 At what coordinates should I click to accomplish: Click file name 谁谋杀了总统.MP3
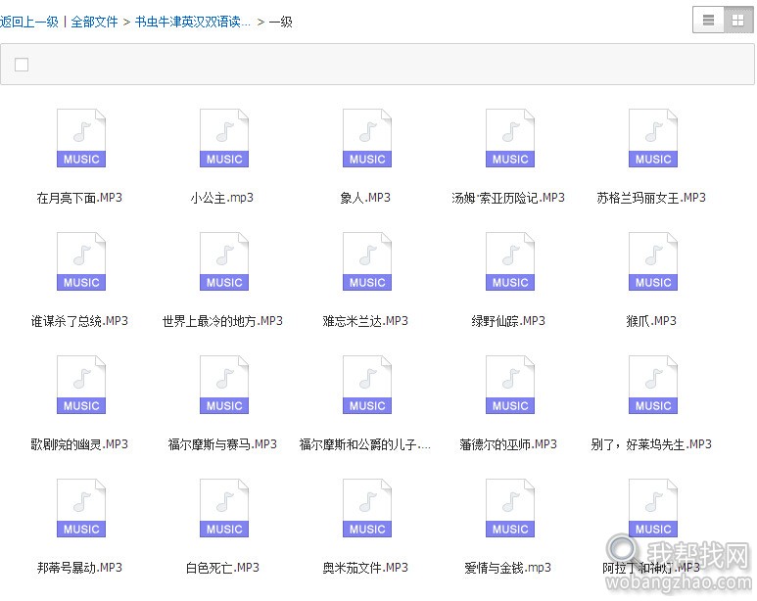pyautogui.click(x=79, y=321)
